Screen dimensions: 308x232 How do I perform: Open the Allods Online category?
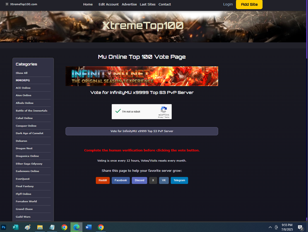(25, 103)
